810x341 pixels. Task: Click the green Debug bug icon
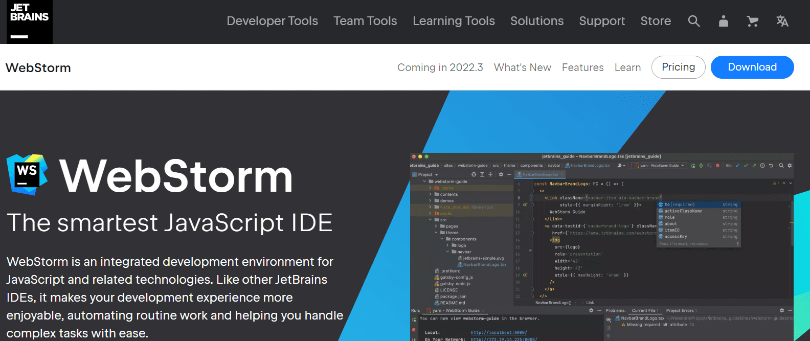[x=701, y=166]
